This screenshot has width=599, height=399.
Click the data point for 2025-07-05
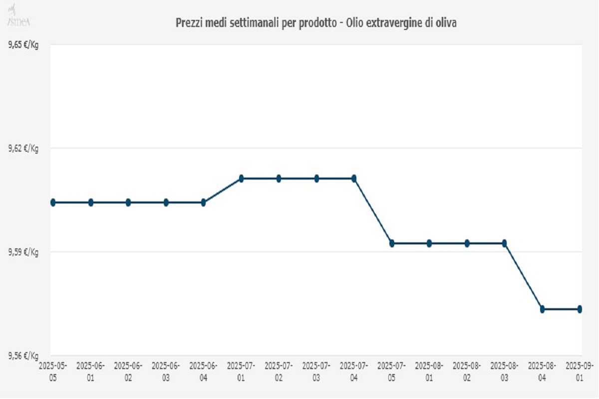point(392,243)
